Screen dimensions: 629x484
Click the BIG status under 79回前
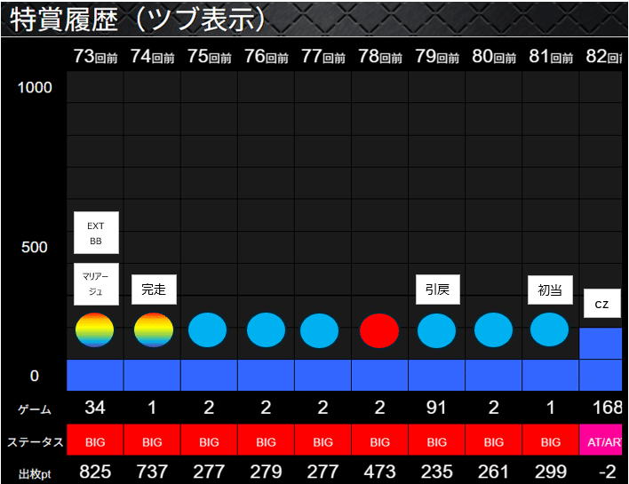[x=437, y=440]
